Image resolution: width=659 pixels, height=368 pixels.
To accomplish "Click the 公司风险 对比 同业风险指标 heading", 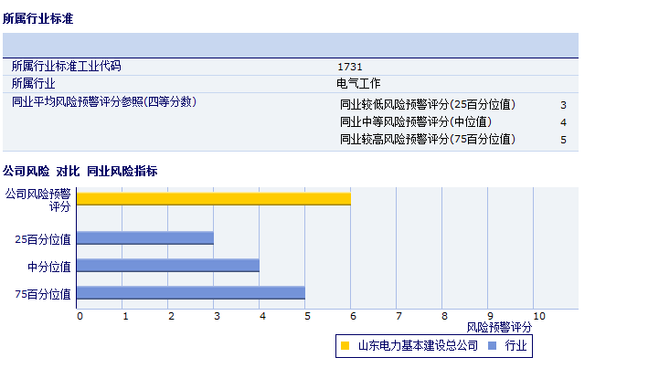I will click(80, 171).
